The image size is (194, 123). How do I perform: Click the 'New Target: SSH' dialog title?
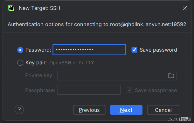39,8
